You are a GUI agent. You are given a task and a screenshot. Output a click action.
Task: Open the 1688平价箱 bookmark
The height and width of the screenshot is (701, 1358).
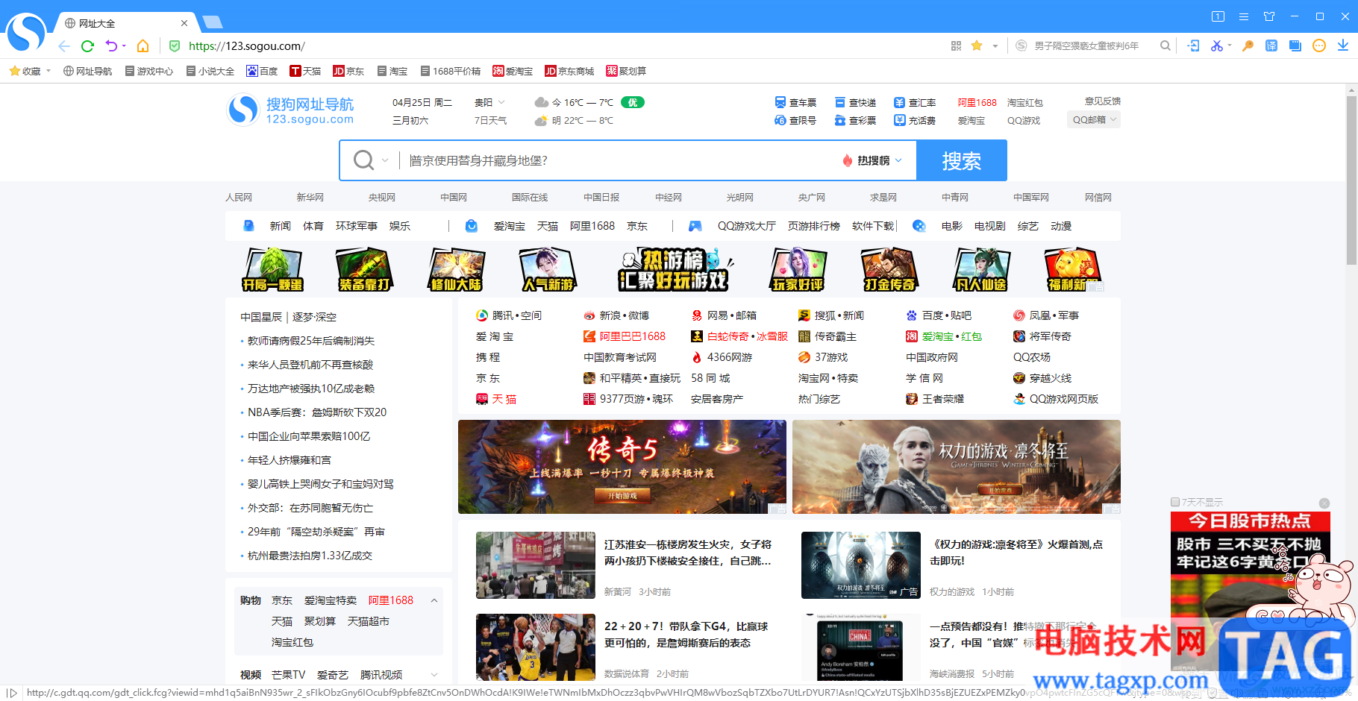451,71
